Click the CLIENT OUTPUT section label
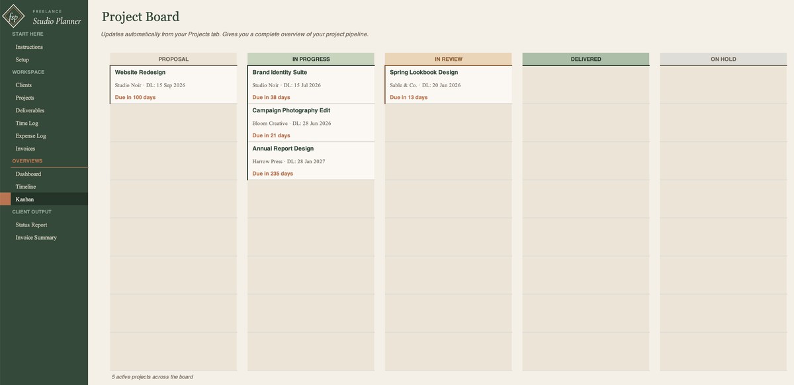 pyautogui.click(x=32, y=212)
